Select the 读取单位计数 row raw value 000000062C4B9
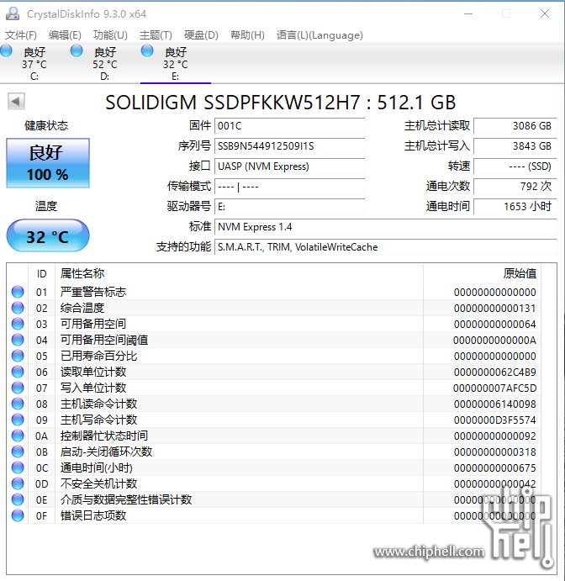565x581 pixels. [495, 372]
